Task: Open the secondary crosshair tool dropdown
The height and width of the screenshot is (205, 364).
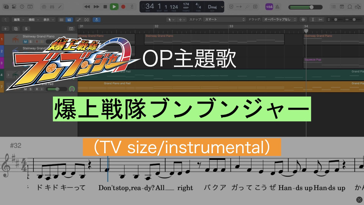Action: click(x=182, y=20)
